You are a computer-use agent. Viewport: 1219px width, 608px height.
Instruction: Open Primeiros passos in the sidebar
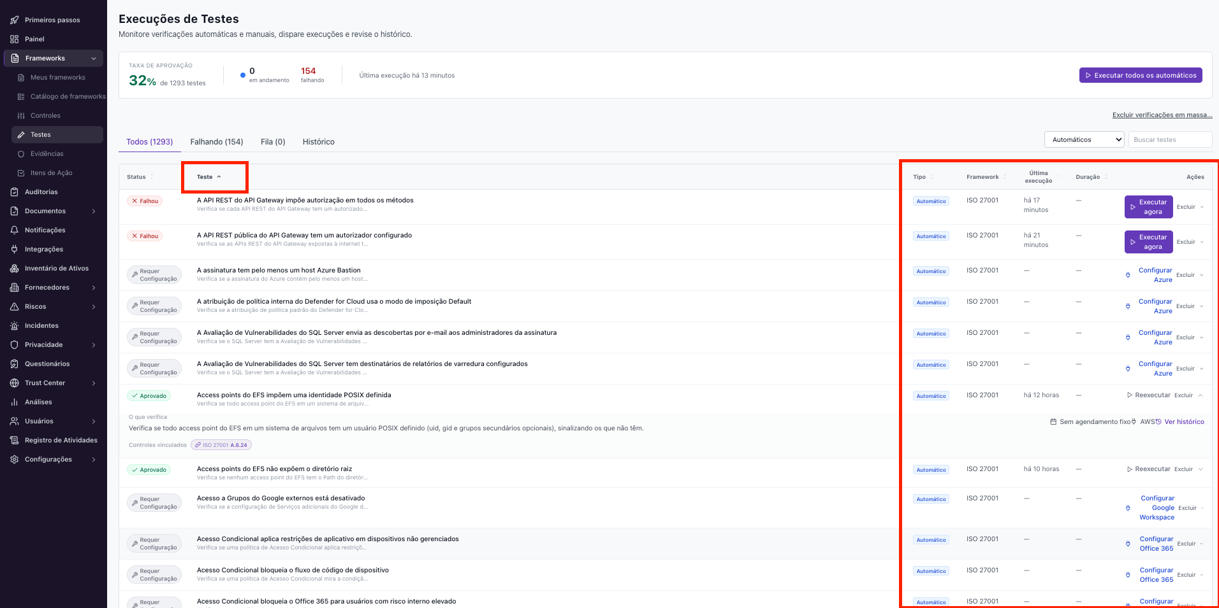(x=52, y=20)
